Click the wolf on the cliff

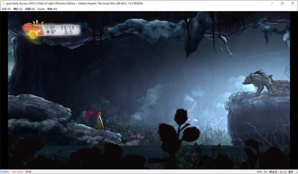(x=259, y=82)
